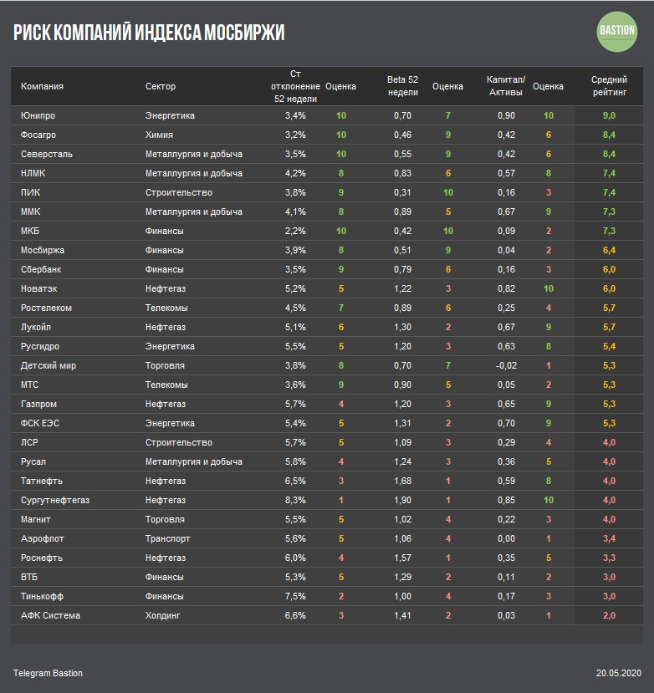The image size is (654, 693).
Task: Select the 'ВТБ' company name
Action: point(29,577)
